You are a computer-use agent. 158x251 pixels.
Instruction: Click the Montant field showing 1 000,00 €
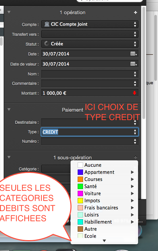tap(89, 93)
